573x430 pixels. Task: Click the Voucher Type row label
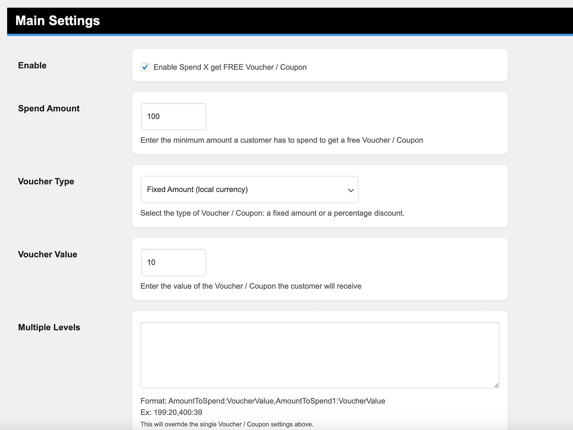(x=46, y=182)
